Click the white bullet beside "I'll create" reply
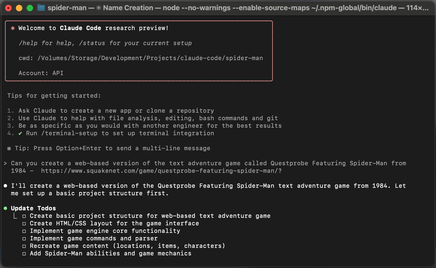Viewport: 436px width, 268px height. point(5,186)
